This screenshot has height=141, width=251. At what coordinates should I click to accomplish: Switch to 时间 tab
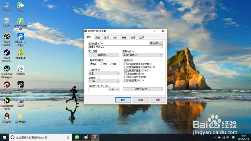tap(133, 38)
